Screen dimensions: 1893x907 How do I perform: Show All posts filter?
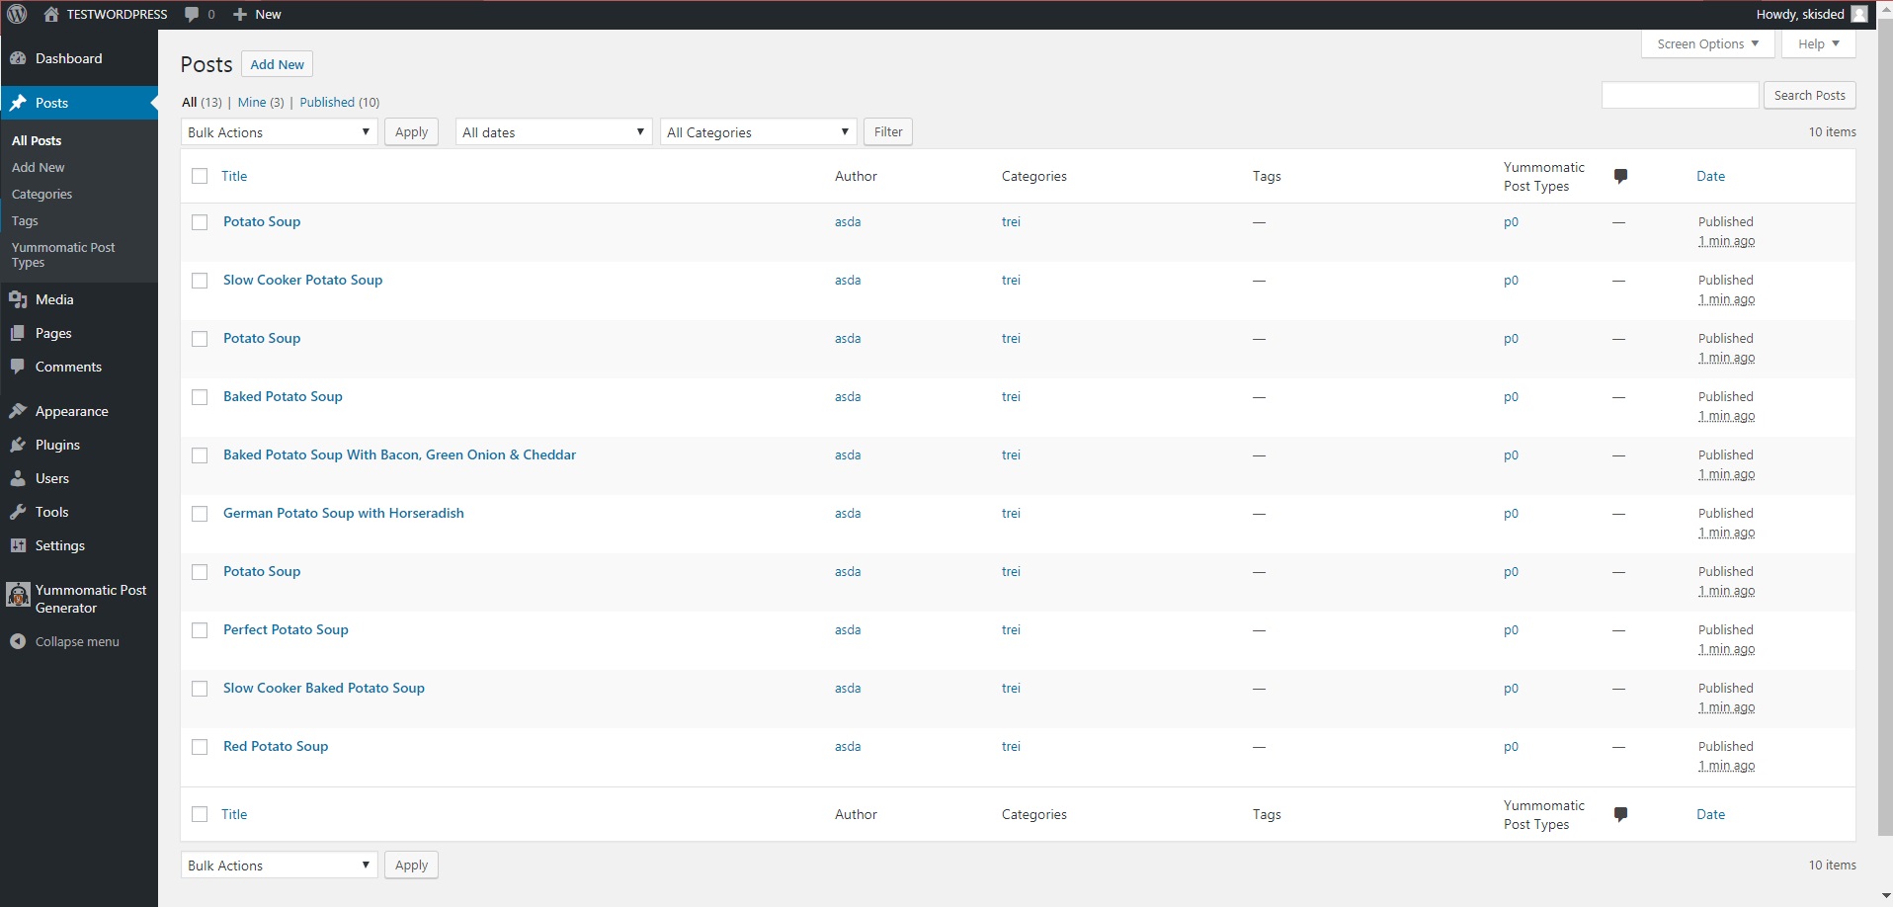tap(190, 102)
